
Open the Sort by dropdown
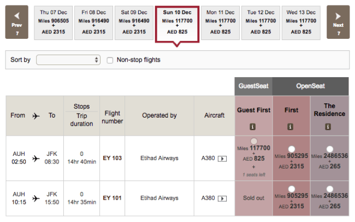pyautogui.click(x=68, y=60)
